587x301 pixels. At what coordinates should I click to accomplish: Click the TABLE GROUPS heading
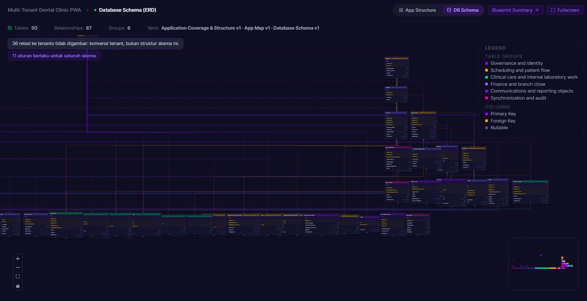coord(504,56)
